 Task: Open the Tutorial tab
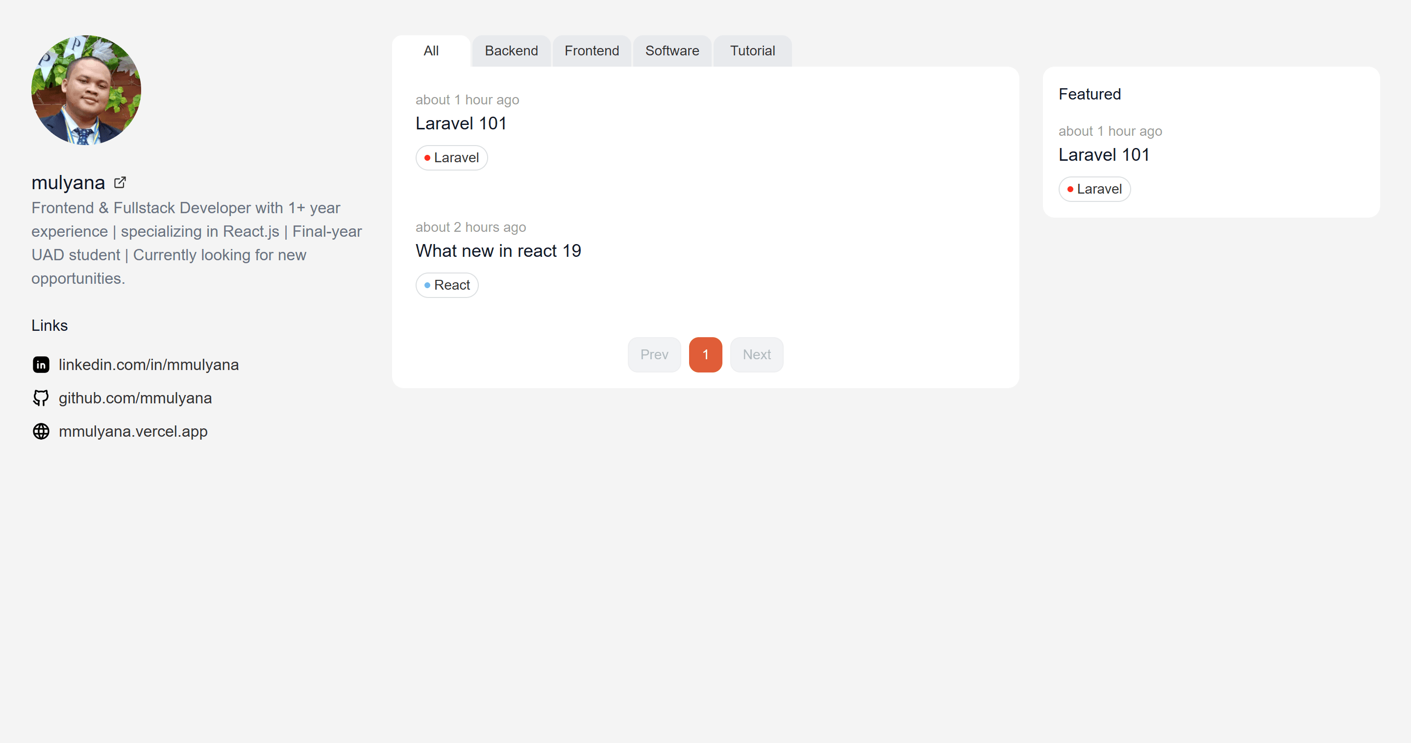[752, 51]
